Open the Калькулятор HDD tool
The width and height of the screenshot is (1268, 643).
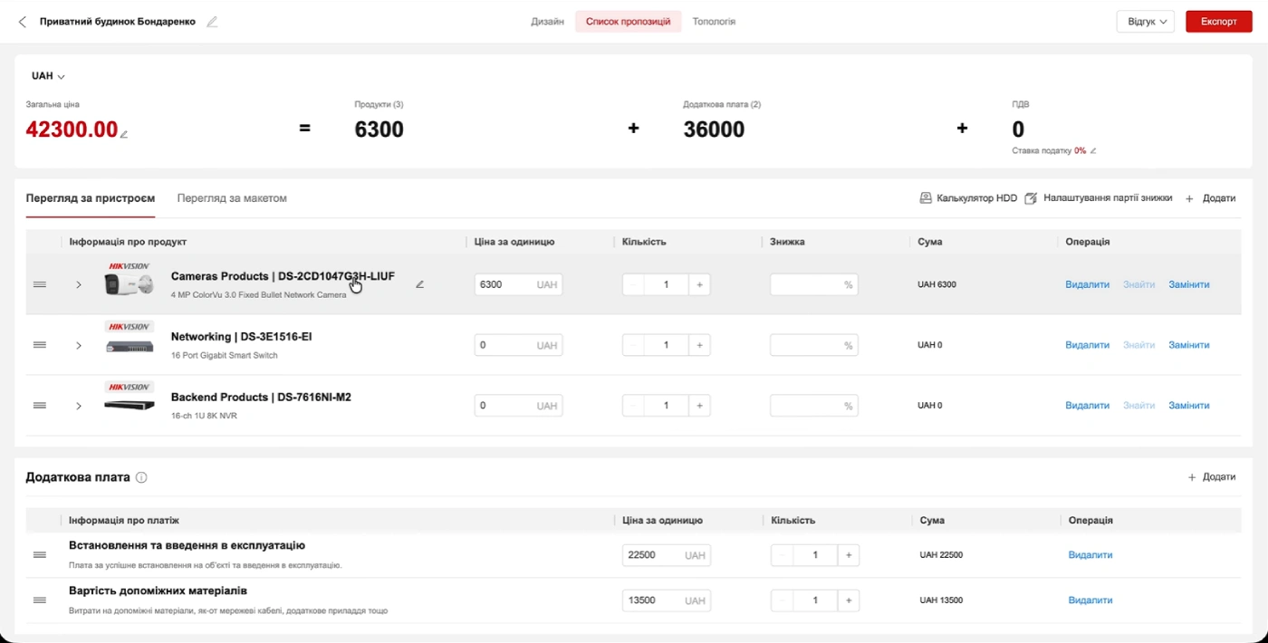click(x=968, y=198)
